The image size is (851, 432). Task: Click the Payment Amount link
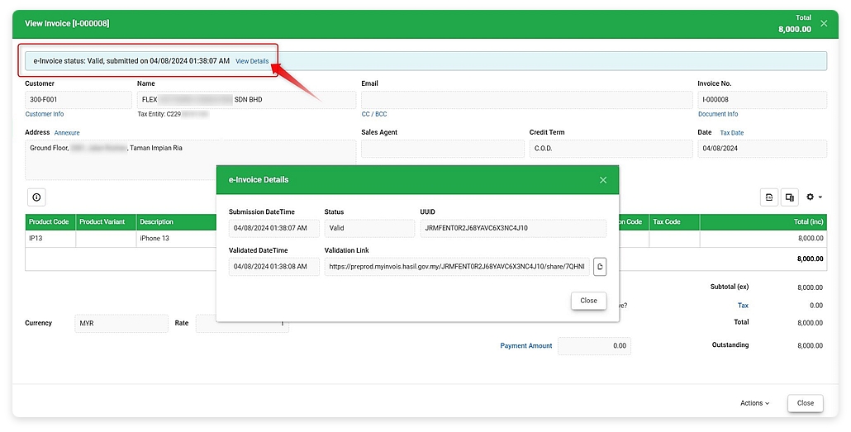(x=526, y=346)
